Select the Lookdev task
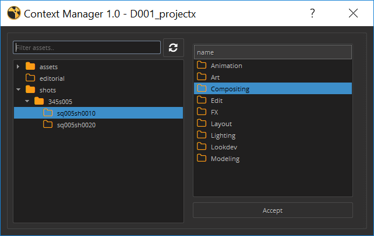The width and height of the screenshot is (374, 236). point(224,147)
